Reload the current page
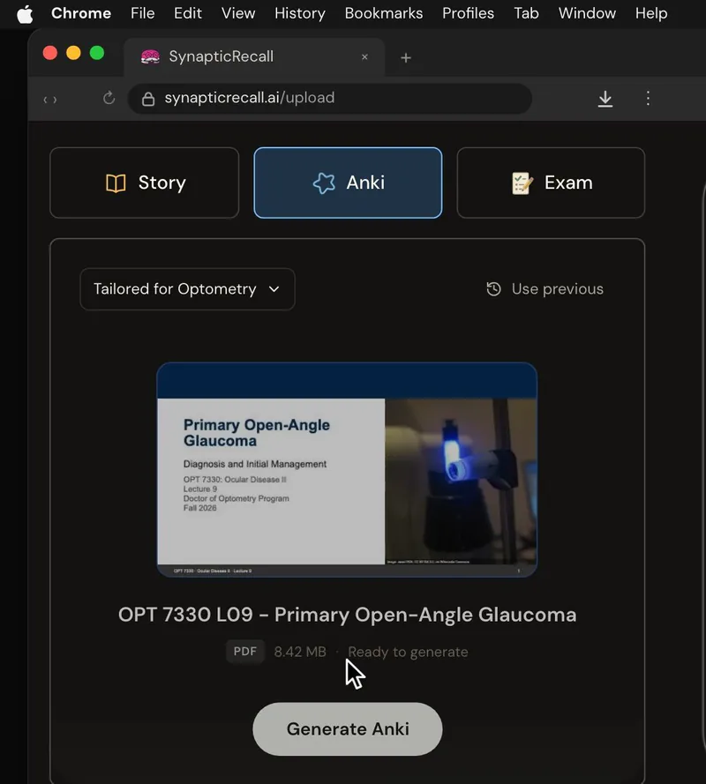Viewport: 706px width, 784px height. click(x=109, y=98)
